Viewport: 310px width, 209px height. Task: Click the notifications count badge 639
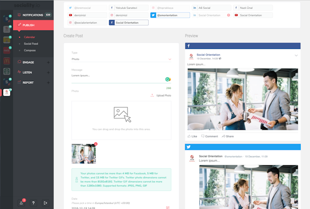tap(48, 15)
